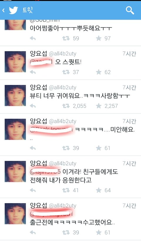The width and height of the screenshot is (141, 241).
Task: Retweet the 아어쩜좋아 tweet with 59 retweets
Action: 66,38
